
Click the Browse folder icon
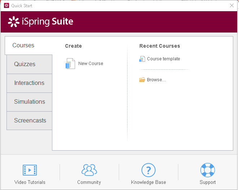(142, 80)
